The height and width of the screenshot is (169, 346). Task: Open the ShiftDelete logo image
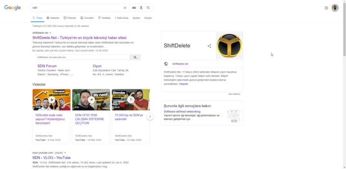(229, 46)
